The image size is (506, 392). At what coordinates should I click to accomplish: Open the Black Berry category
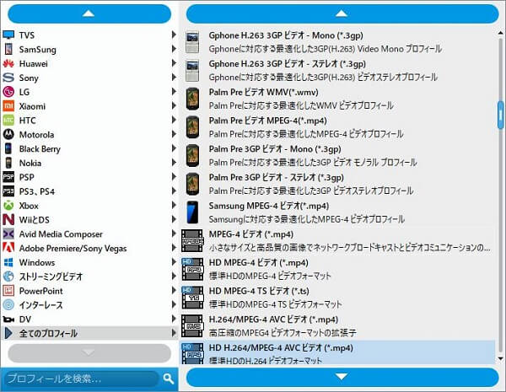pos(89,148)
